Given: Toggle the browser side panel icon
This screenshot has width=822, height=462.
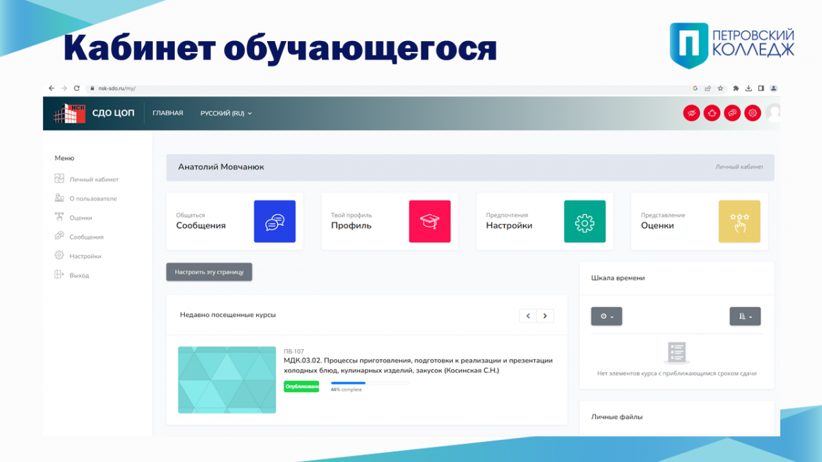Looking at the screenshot, I should (761, 88).
